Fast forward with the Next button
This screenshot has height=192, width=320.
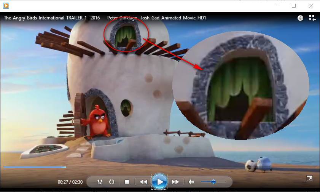click(175, 182)
